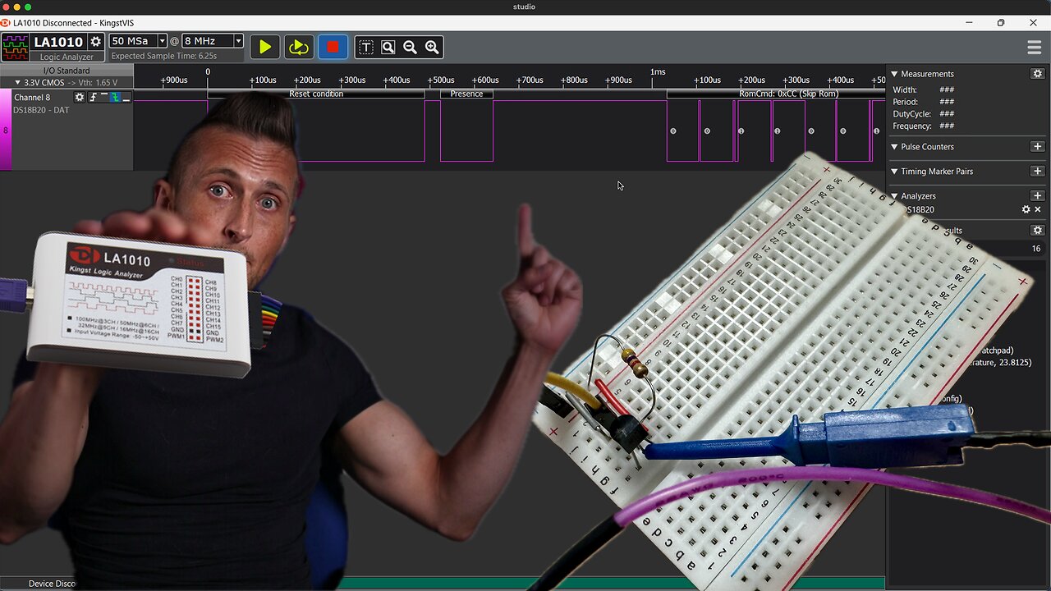Click the 1ms mark on the time ruler
The image size is (1051, 591).
[x=658, y=72]
